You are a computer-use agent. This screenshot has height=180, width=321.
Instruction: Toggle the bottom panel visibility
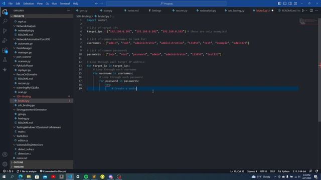click(x=285, y=3)
